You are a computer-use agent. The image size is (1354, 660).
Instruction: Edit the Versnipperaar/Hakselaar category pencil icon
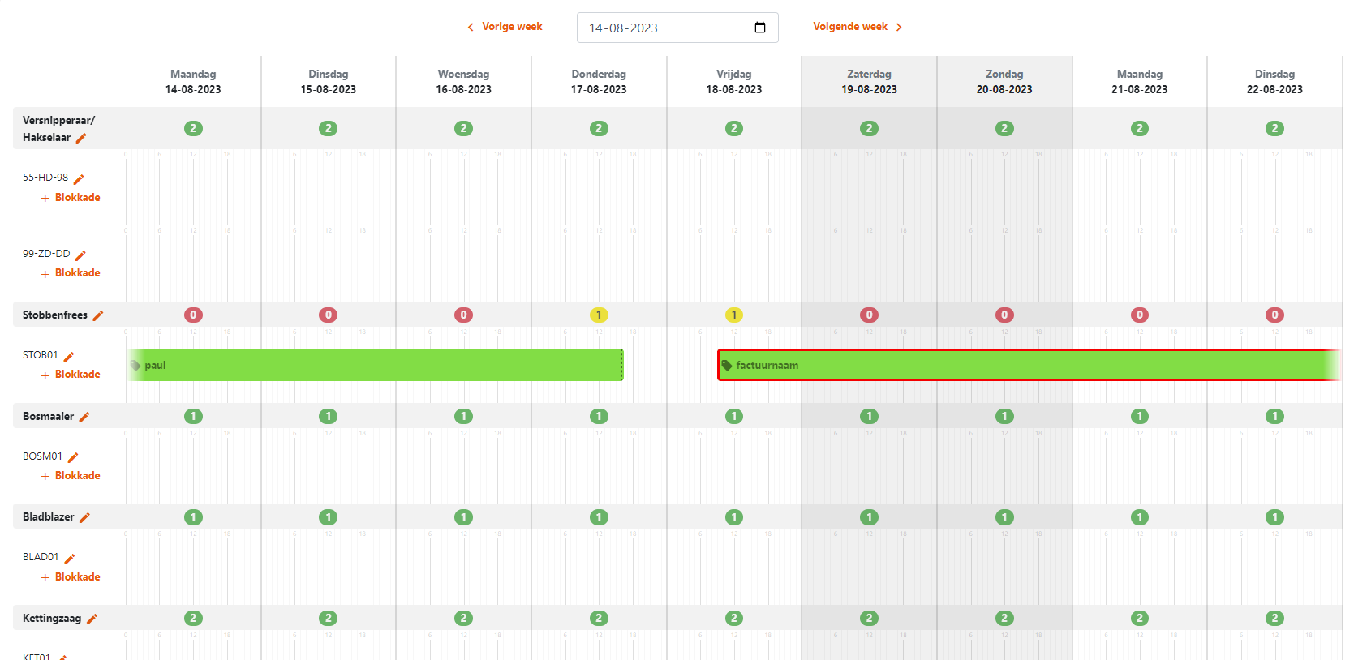point(81,138)
